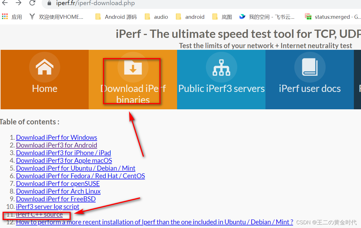Open the Android 源码 bookmark folder

[116, 17]
